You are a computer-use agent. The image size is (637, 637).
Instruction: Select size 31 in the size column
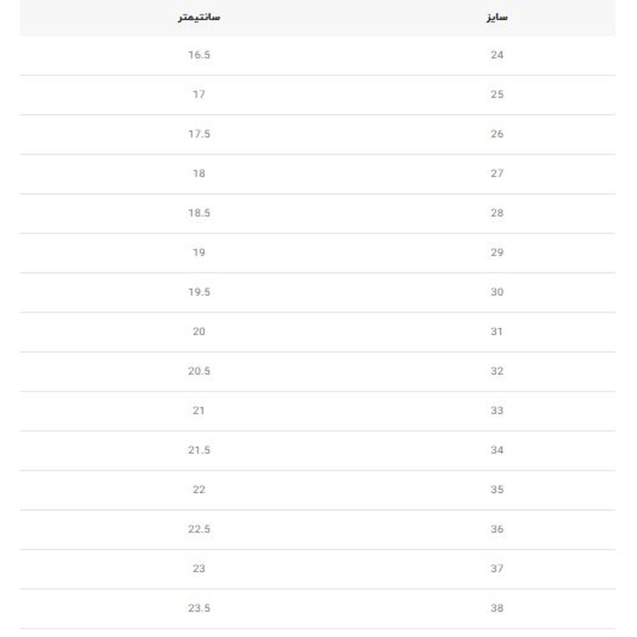(x=496, y=332)
